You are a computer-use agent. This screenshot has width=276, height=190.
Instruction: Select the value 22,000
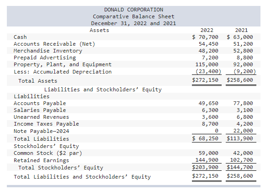click(x=243, y=131)
